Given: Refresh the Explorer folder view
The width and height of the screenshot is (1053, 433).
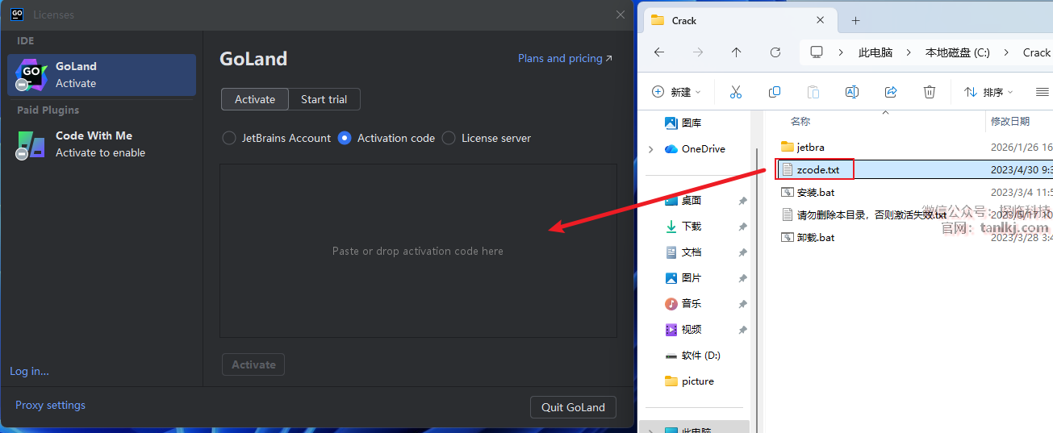Looking at the screenshot, I should (775, 52).
